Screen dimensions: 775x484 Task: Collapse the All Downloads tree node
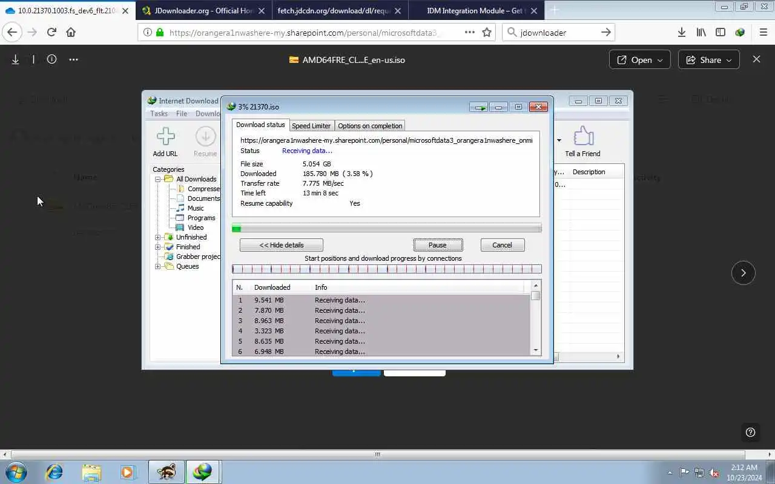click(x=158, y=179)
